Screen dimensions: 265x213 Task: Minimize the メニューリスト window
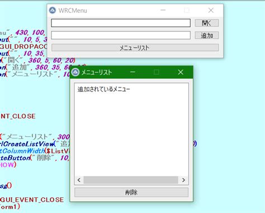132,72
